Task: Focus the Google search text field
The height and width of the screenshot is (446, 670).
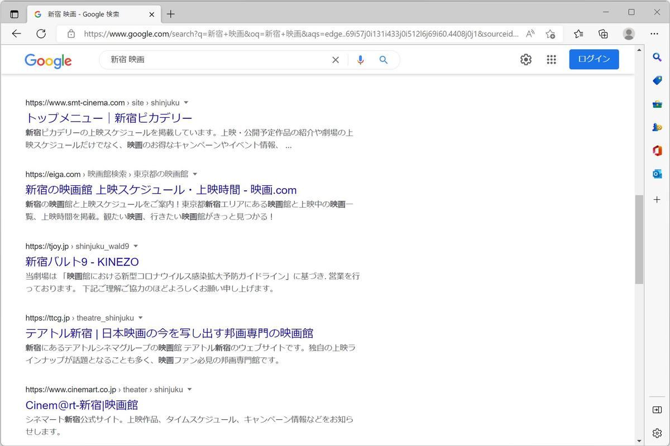Action: 218,60
